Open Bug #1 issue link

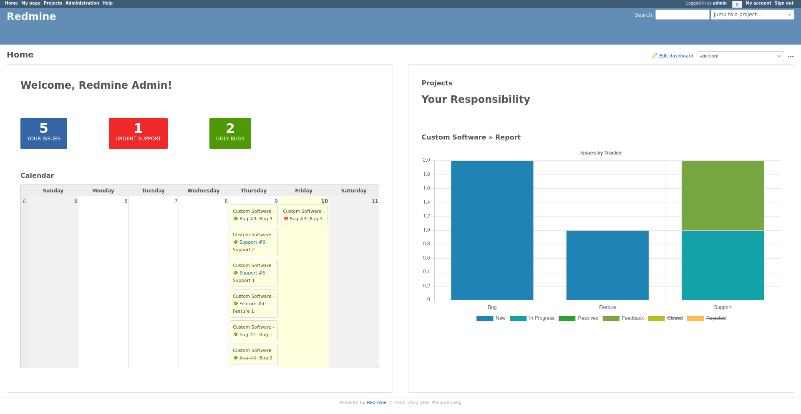[248, 334]
